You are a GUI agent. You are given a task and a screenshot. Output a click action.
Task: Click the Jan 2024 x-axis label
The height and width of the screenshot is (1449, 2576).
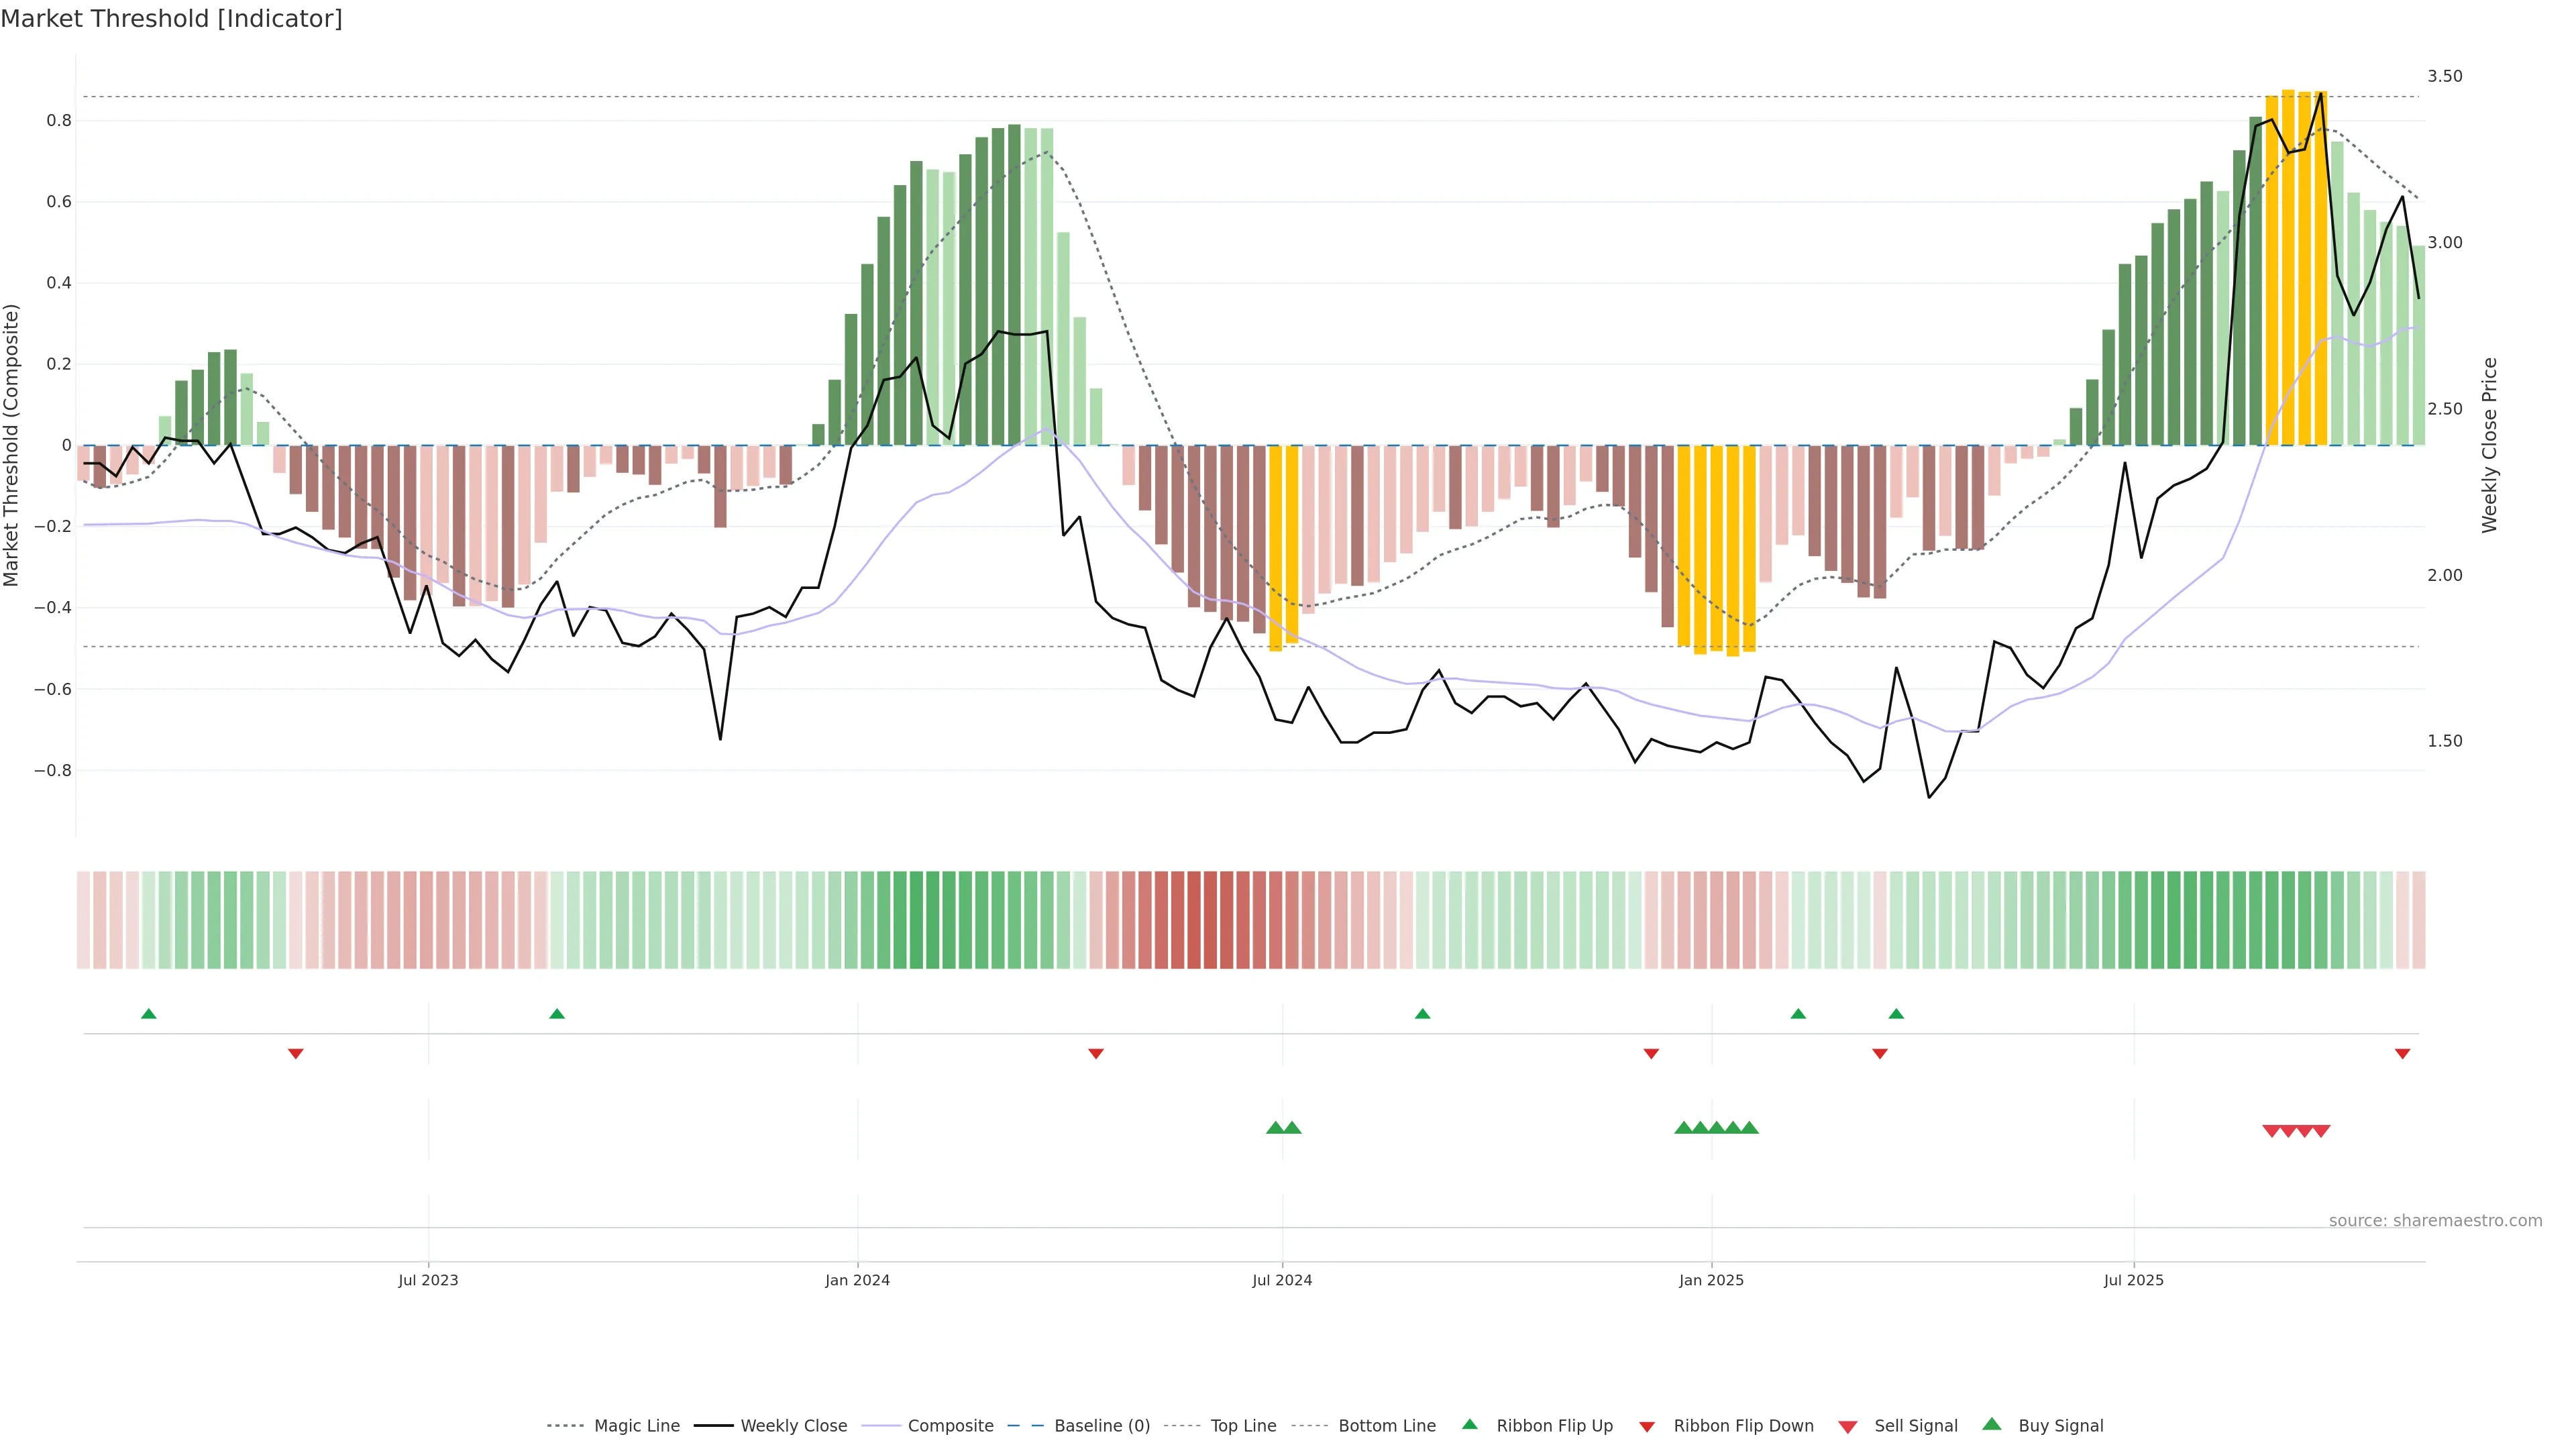pyautogui.click(x=857, y=1280)
